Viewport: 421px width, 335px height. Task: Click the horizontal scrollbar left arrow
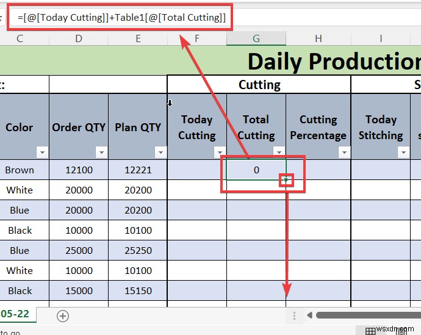coord(309,315)
